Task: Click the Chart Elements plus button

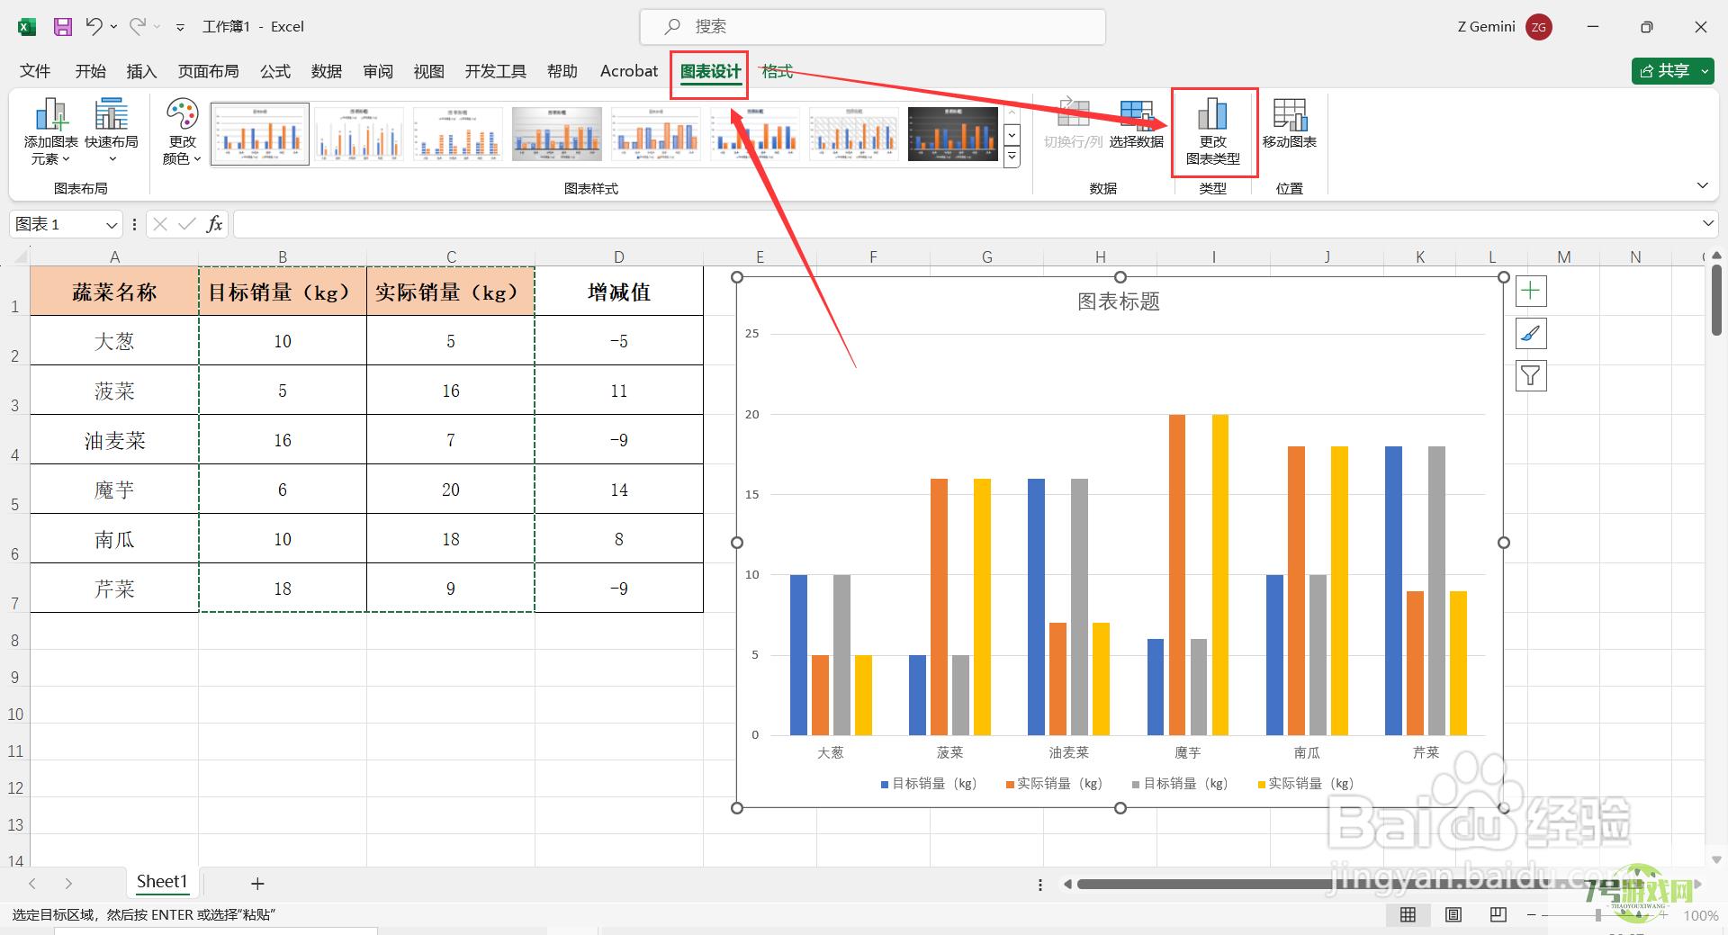Action: pyautogui.click(x=1531, y=291)
